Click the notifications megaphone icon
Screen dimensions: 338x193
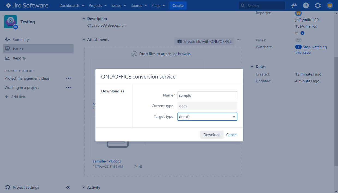coord(294,5)
